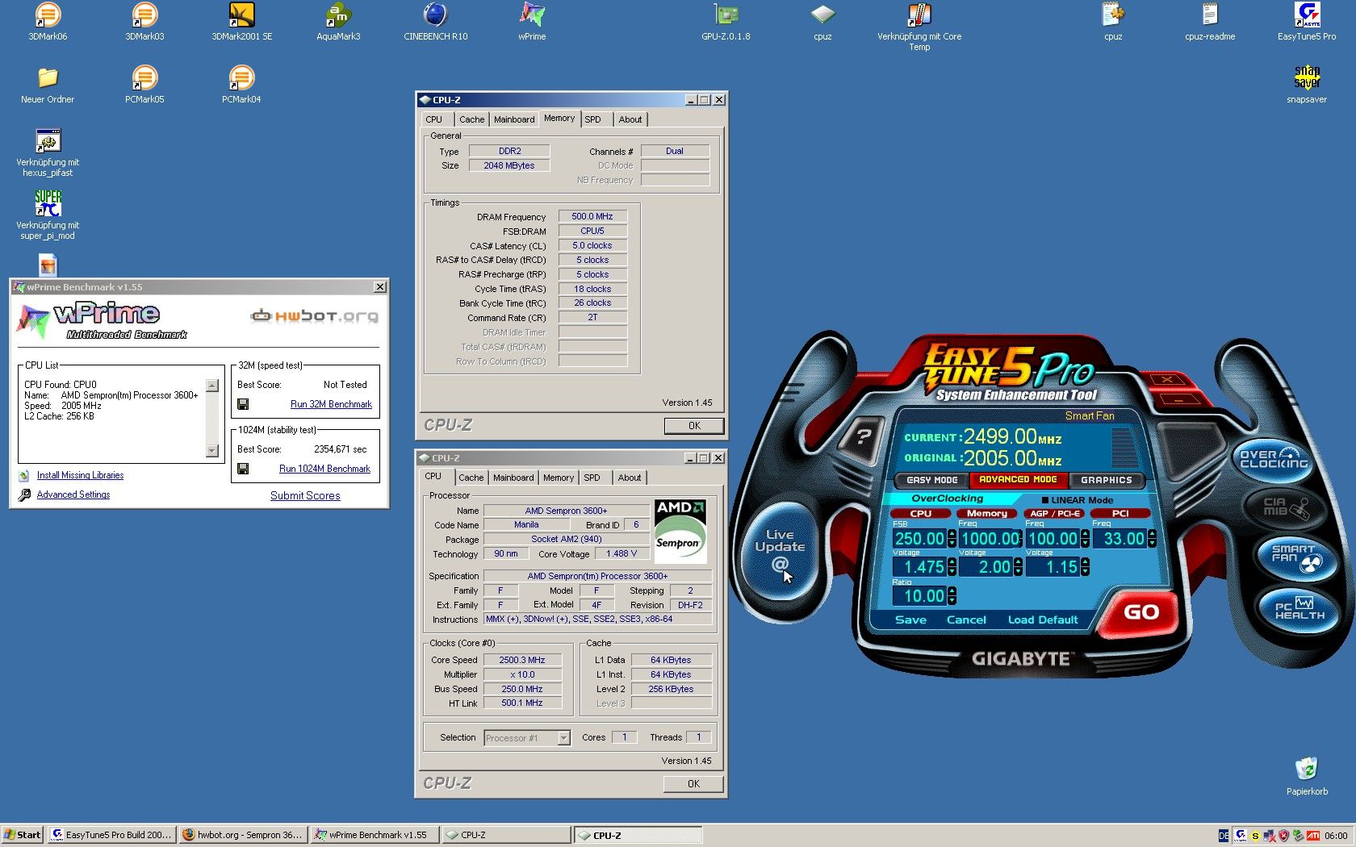Click the CPU List scrollbar down arrow in wPrime
This screenshot has width=1356, height=847.
click(x=212, y=451)
